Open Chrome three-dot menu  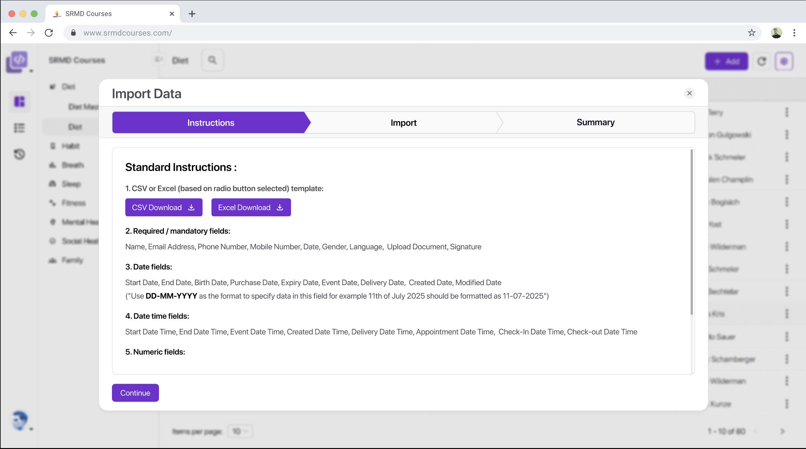click(x=794, y=33)
